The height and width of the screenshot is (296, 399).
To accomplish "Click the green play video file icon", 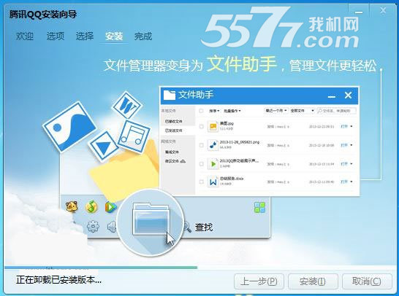I will (213, 164).
